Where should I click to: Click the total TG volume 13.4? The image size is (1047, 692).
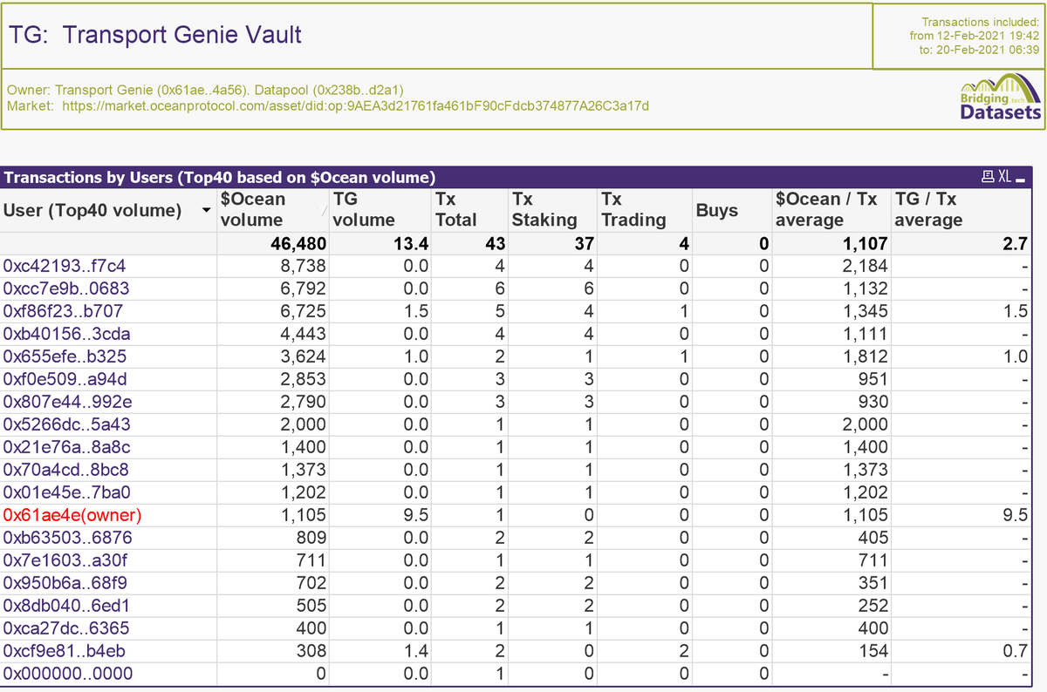click(x=411, y=244)
